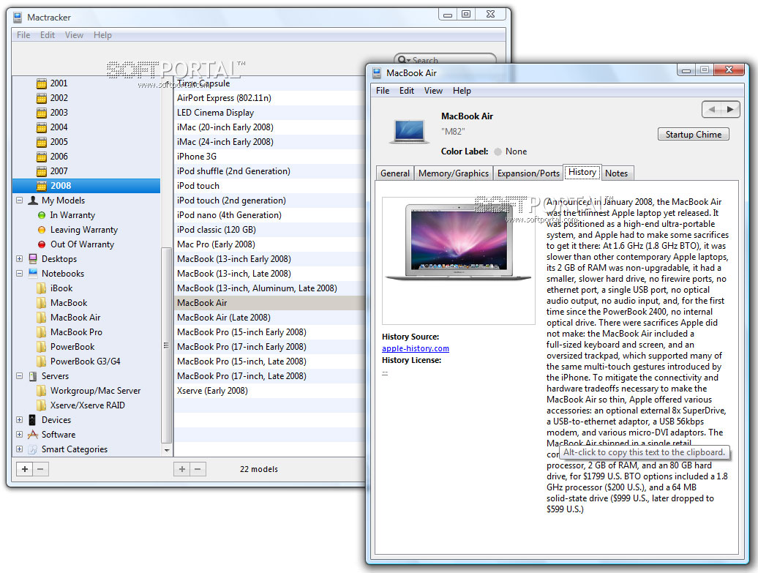The width and height of the screenshot is (758, 573).
Task: Click the Color Label gray circle
Action: click(498, 151)
